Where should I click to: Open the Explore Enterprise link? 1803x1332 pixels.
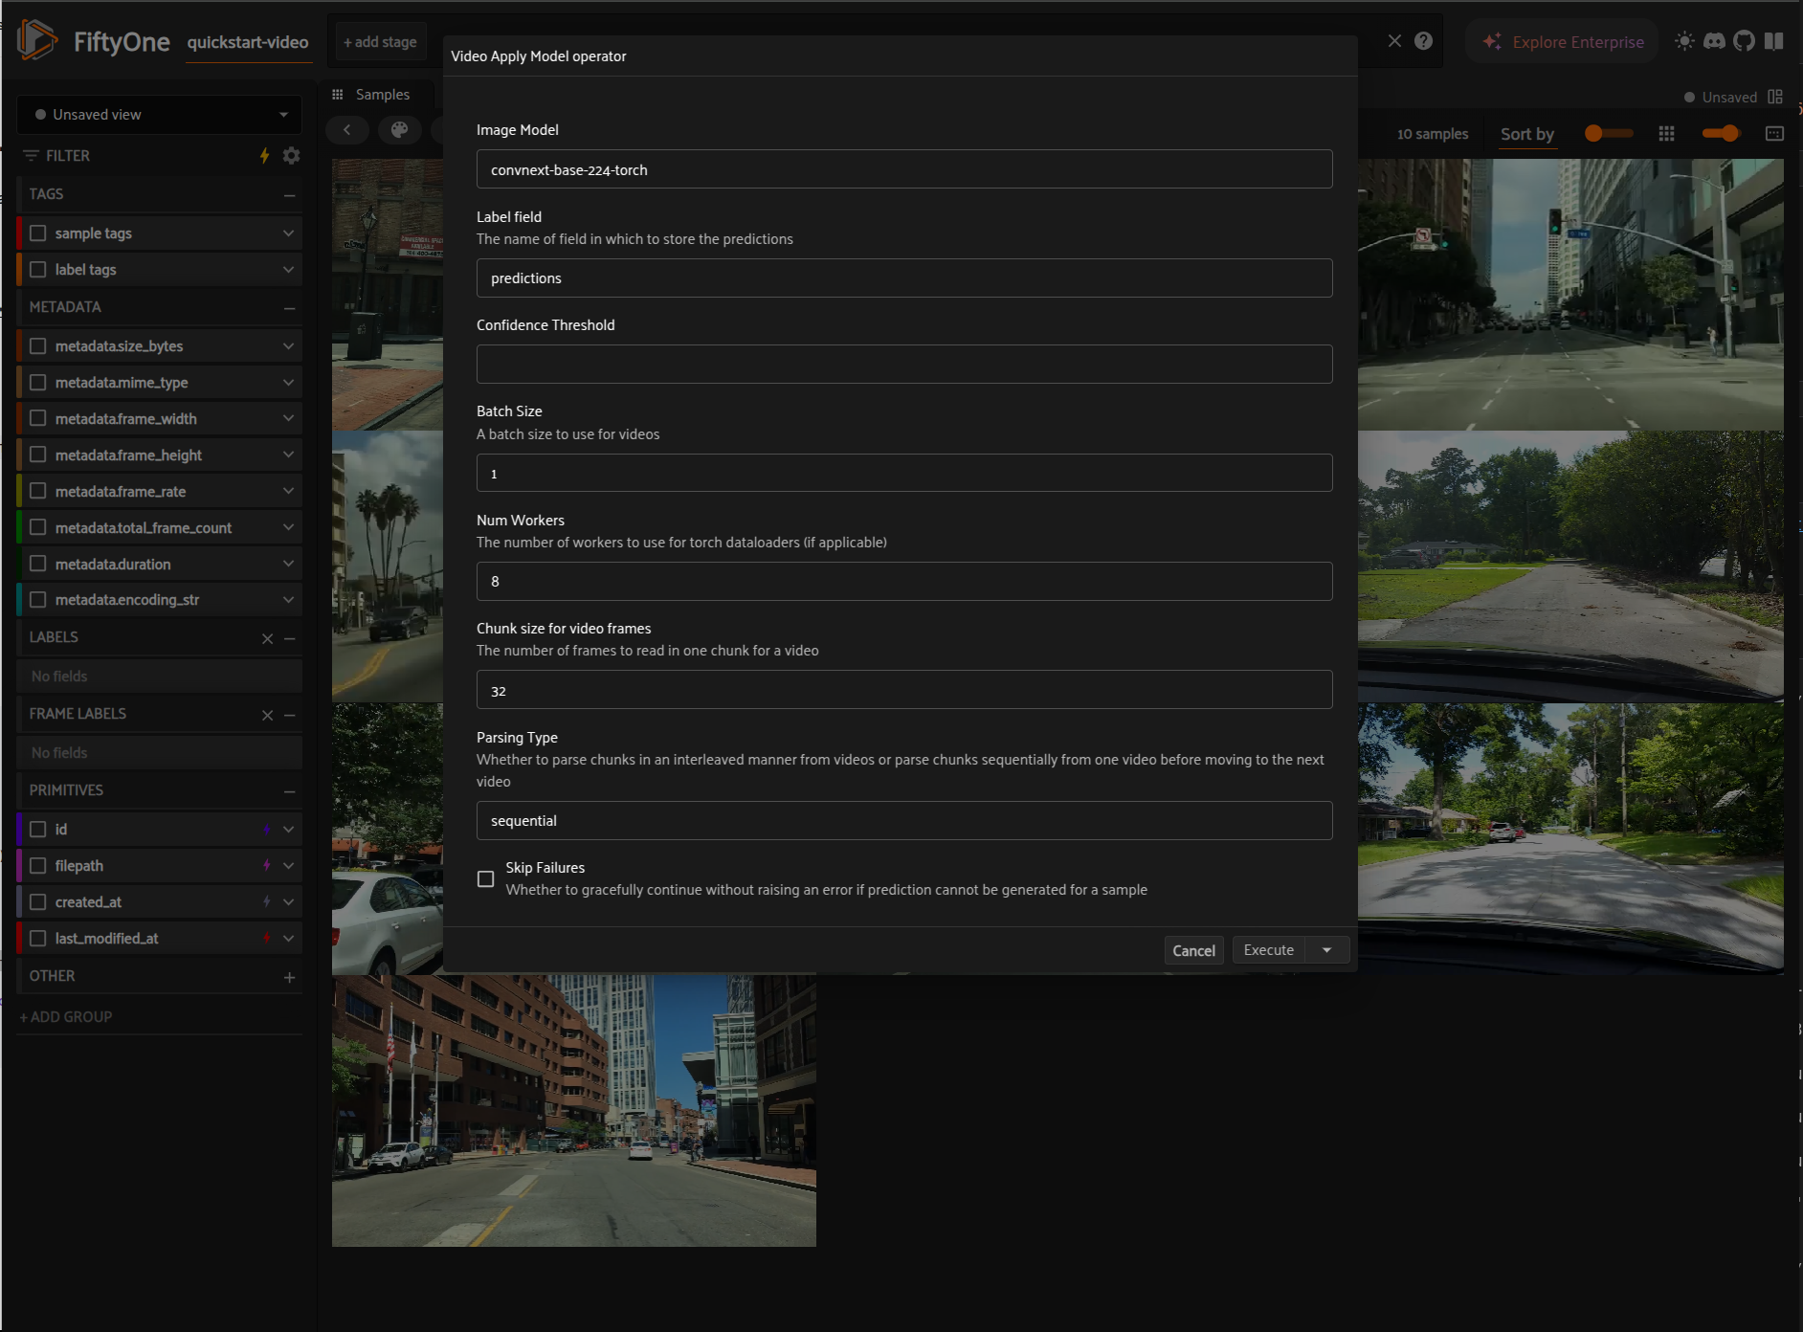[1563, 42]
